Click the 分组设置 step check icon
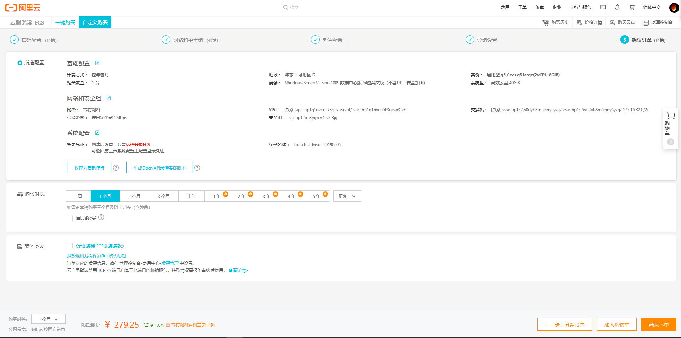Screen dimensions: 681x338 tap(470, 39)
